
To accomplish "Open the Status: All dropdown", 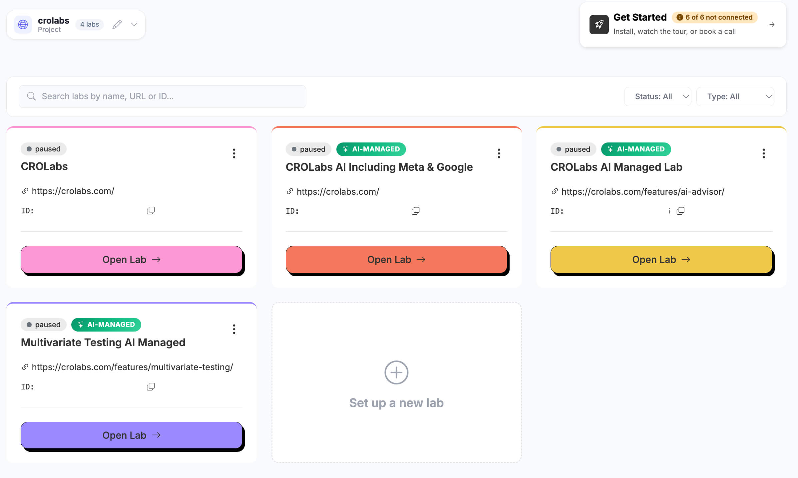I will tap(657, 97).
